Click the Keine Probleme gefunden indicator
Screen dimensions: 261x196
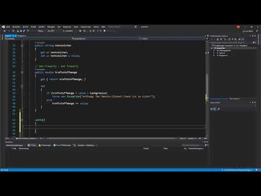click(26, 138)
